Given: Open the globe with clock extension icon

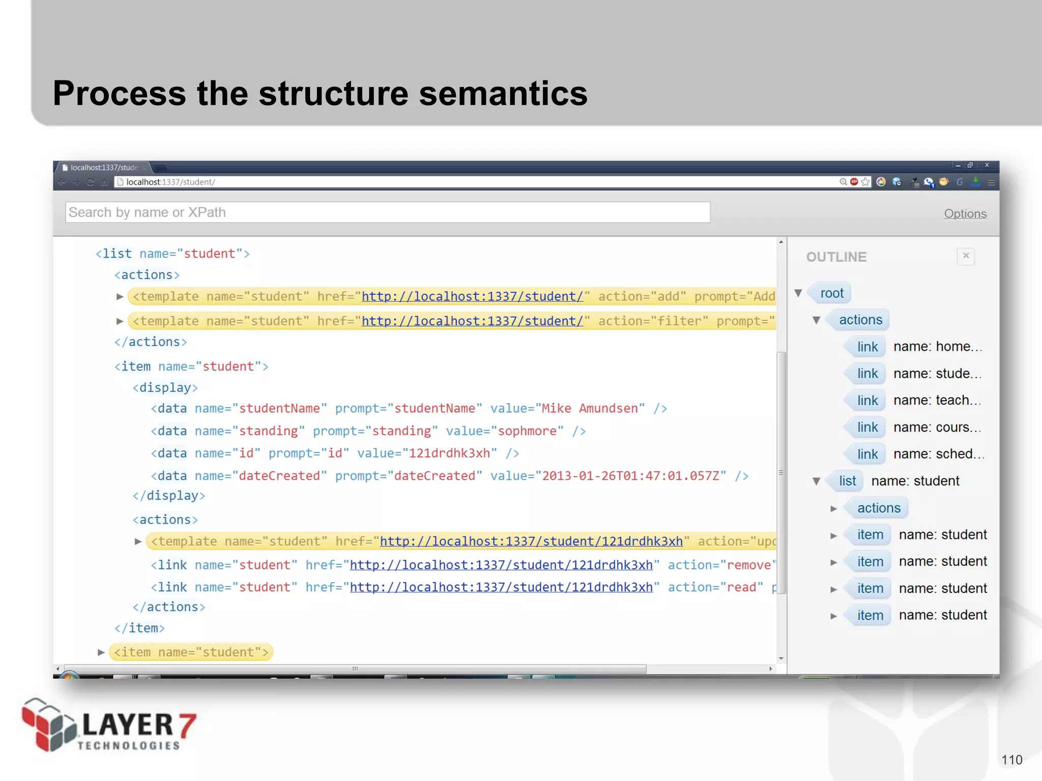Looking at the screenshot, I should (x=897, y=182).
